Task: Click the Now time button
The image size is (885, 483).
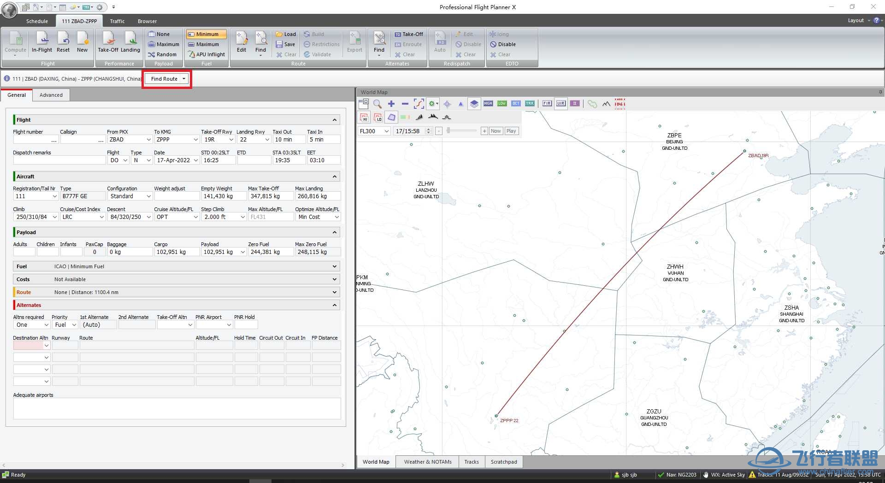Action: pyautogui.click(x=496, y=131)
